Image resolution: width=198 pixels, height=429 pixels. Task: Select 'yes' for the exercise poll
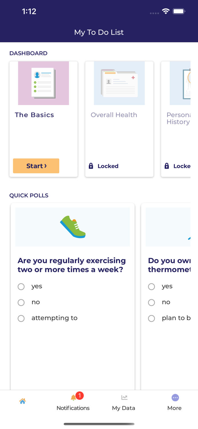pos(21,287)
